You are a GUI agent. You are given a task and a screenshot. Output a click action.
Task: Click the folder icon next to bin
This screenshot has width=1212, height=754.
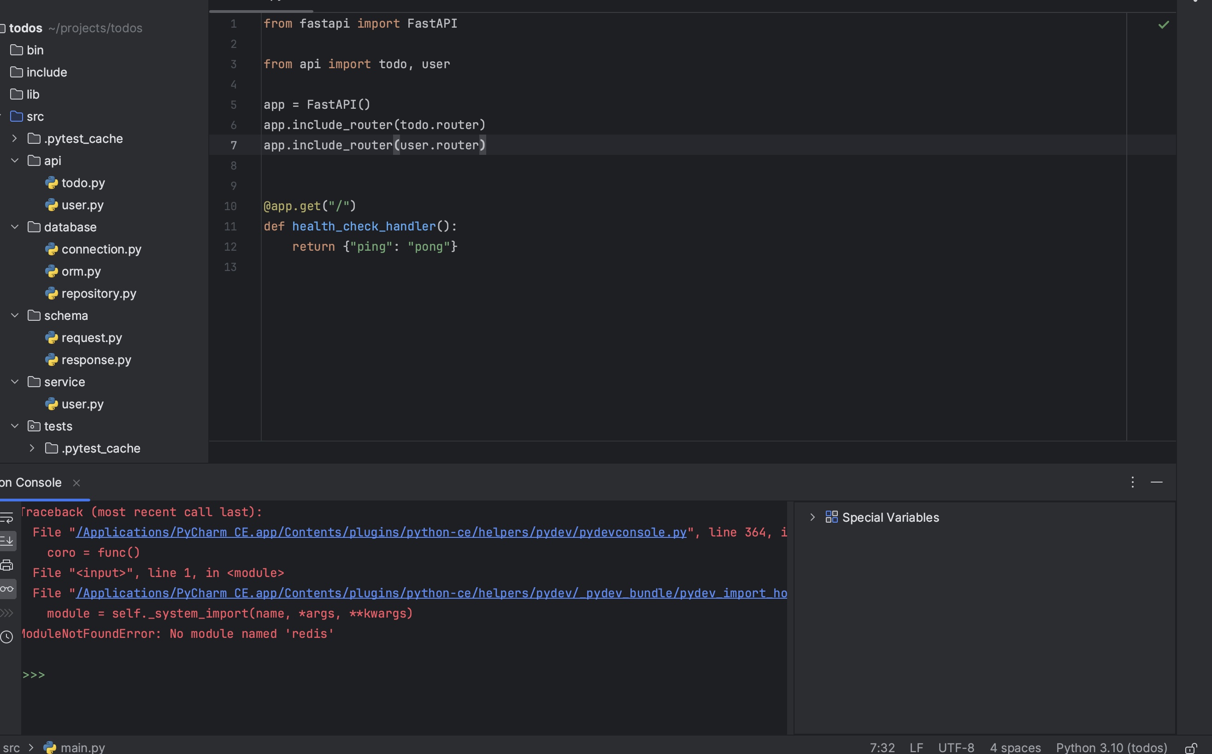(x=17, y=50)
